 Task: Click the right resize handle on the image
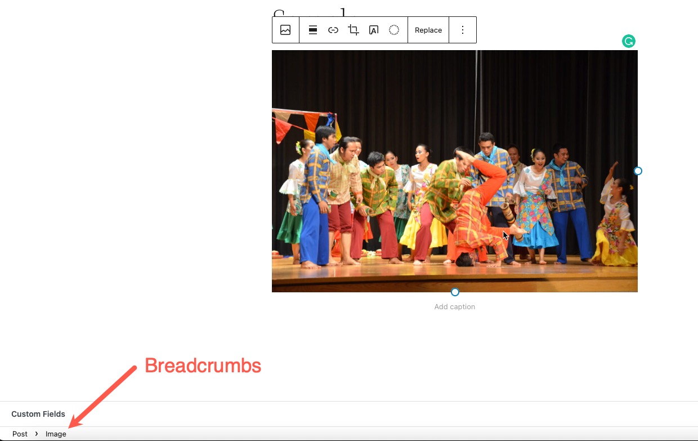pyautogui.click(x=638, y=171)
